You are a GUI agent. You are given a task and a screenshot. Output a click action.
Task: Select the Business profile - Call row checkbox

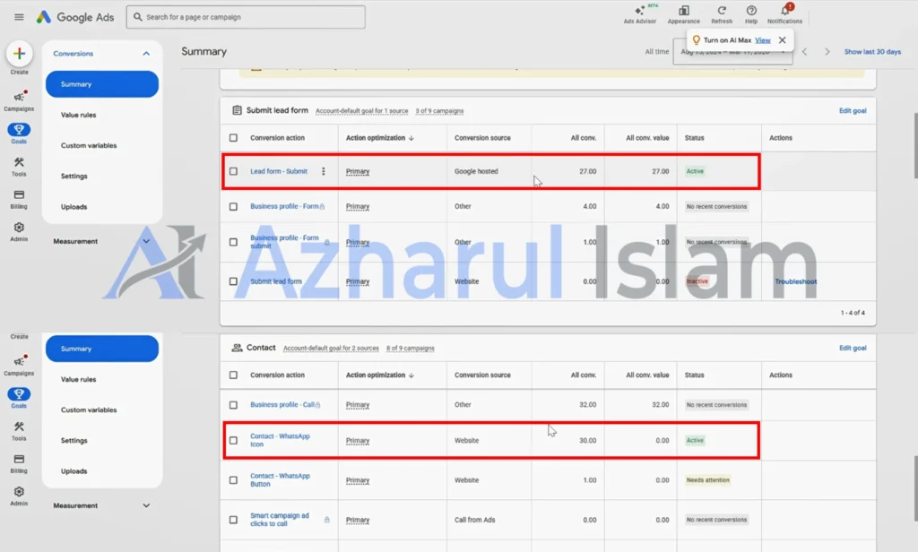click(x=234, y=405)
